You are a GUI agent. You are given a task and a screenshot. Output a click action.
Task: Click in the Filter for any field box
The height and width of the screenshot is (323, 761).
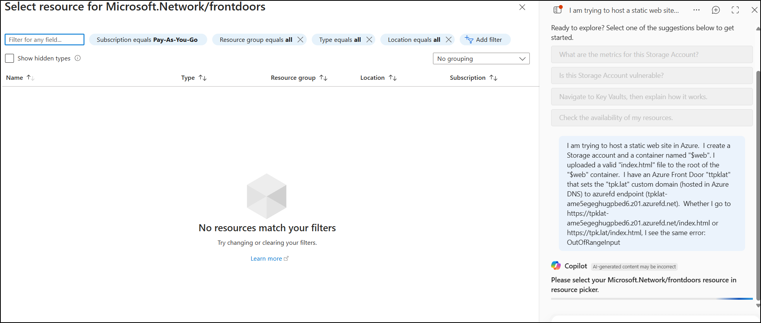click(x=44, y=40)
